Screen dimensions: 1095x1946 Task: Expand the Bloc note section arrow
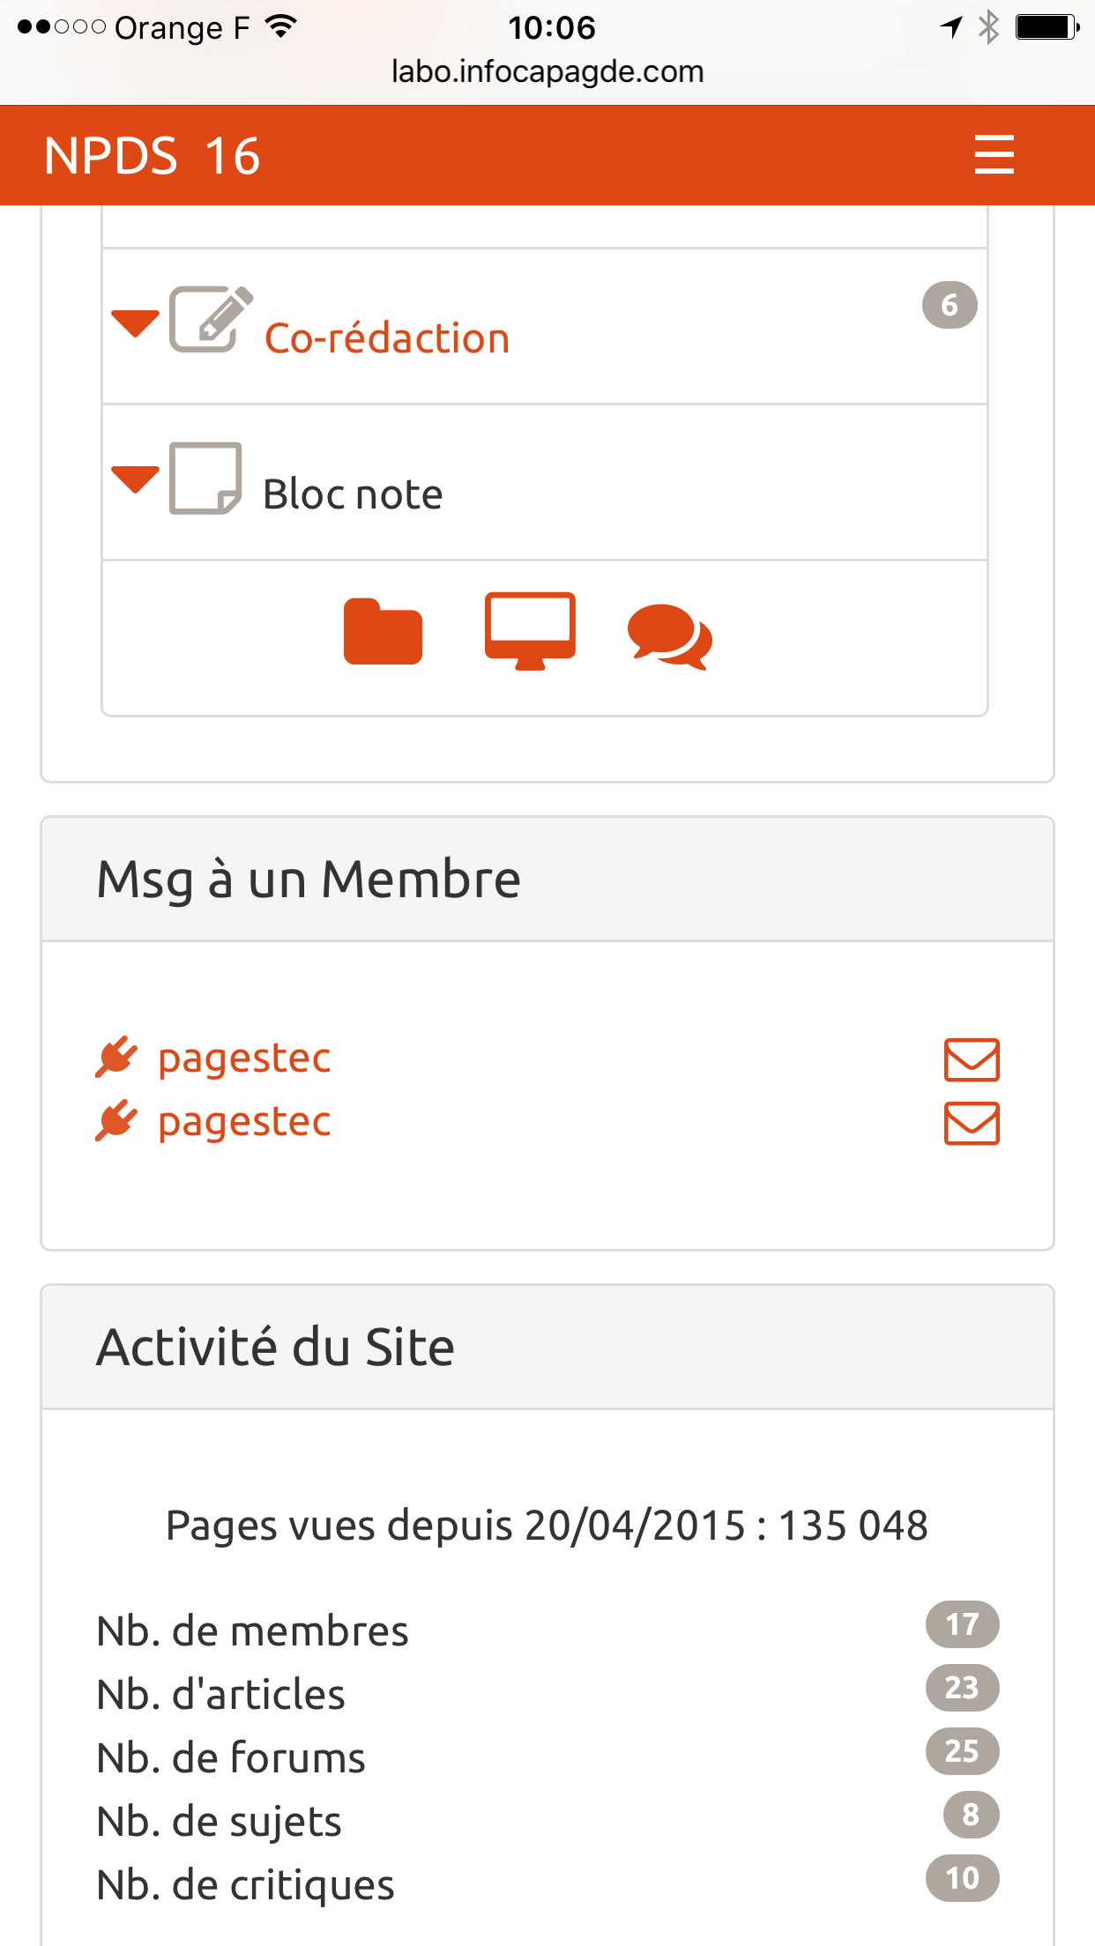click(x=135, y=479)
